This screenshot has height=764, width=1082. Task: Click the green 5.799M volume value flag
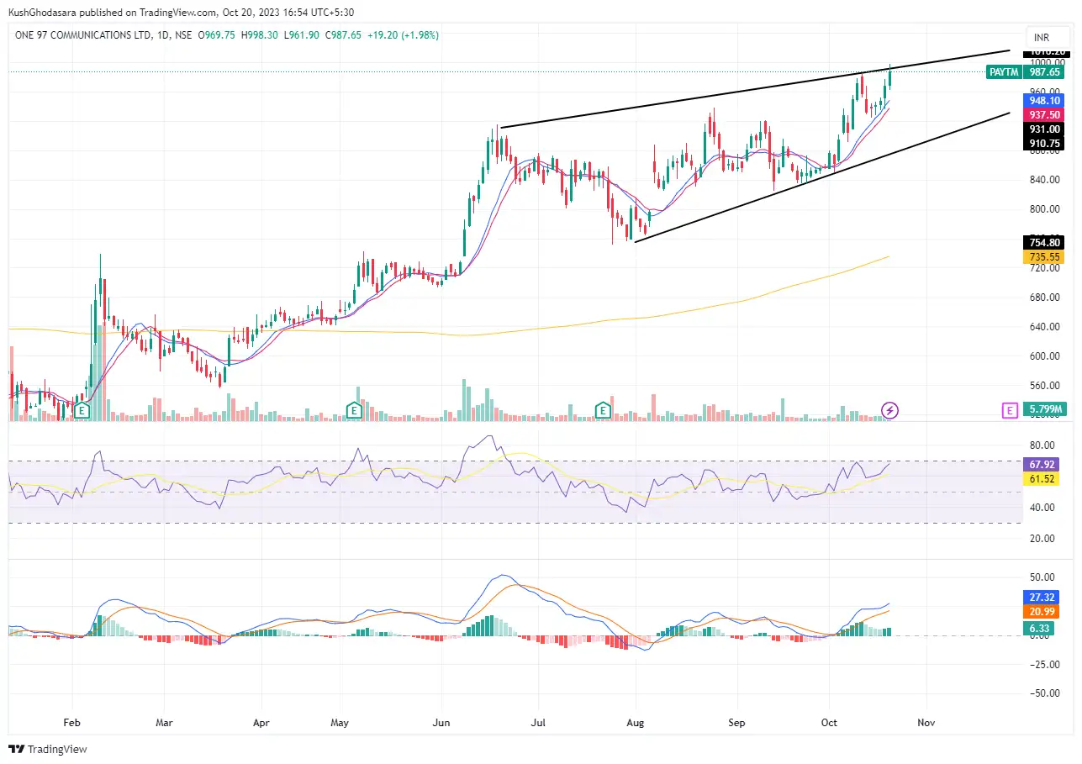(1044, 411)
